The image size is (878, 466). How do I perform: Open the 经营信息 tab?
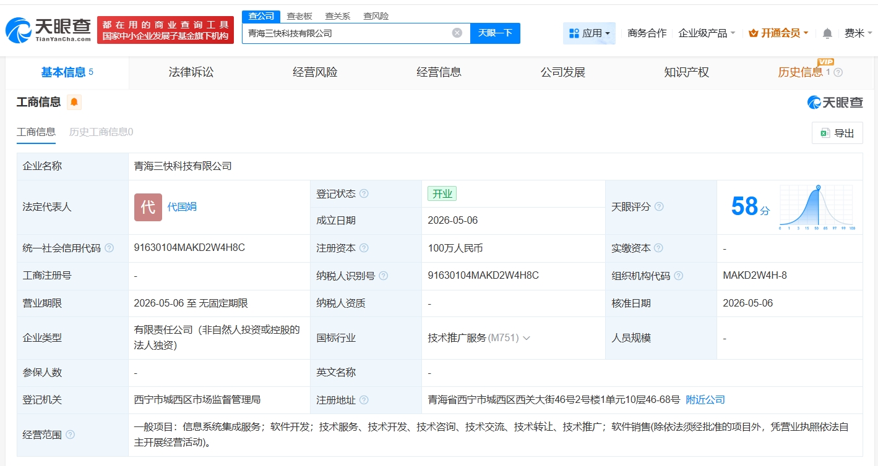[439, 72]
